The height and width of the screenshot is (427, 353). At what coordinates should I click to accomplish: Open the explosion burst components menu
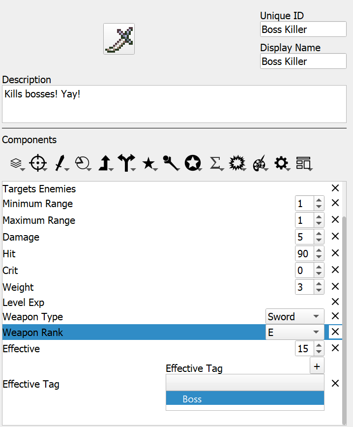[237, 163]
